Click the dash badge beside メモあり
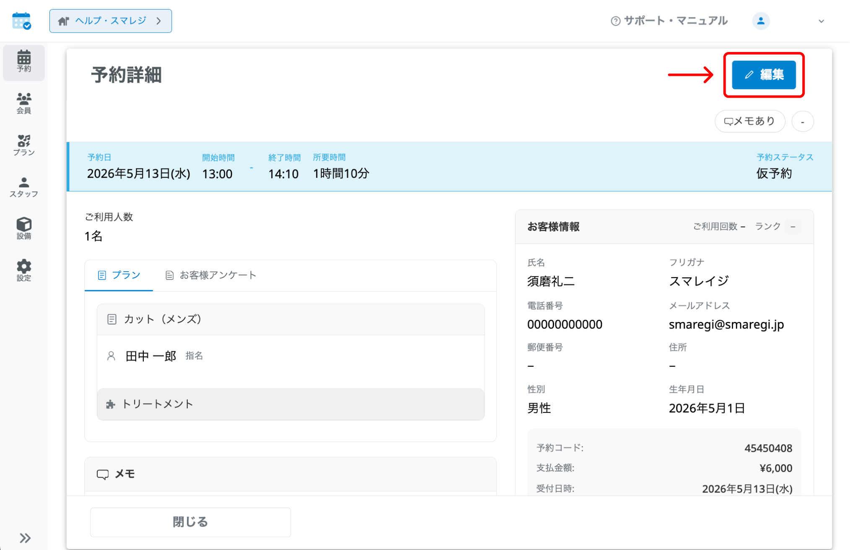 pos(803,122)
